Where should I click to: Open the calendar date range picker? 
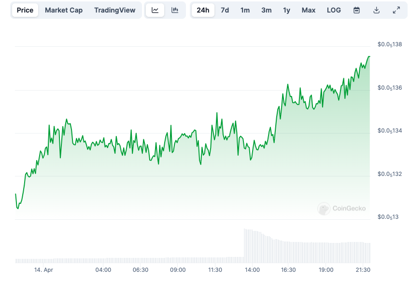click(x=356, y=10)
